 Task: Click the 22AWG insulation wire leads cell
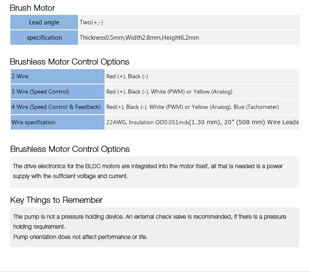point(202,122)
